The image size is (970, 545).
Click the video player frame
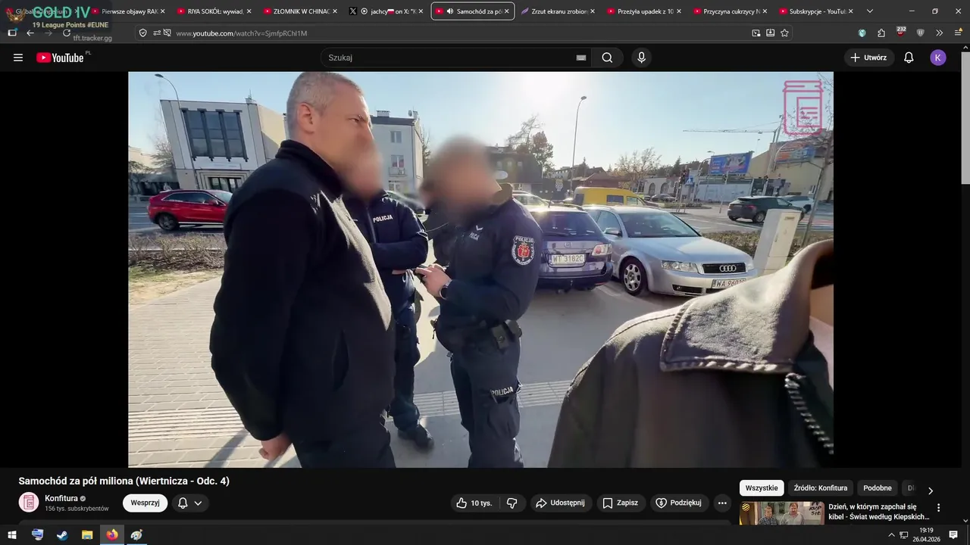[x=480, y=269]
